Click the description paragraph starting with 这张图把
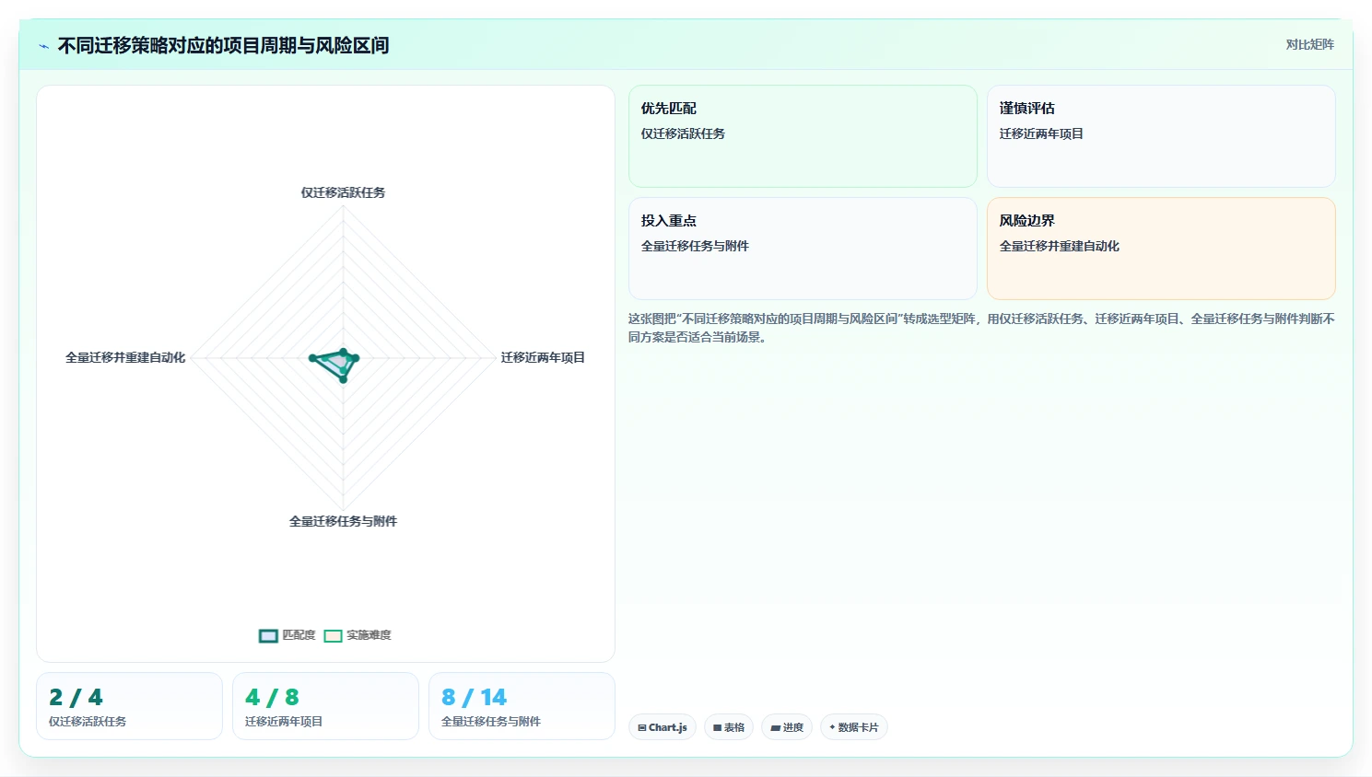 click(x=981, y=328)
